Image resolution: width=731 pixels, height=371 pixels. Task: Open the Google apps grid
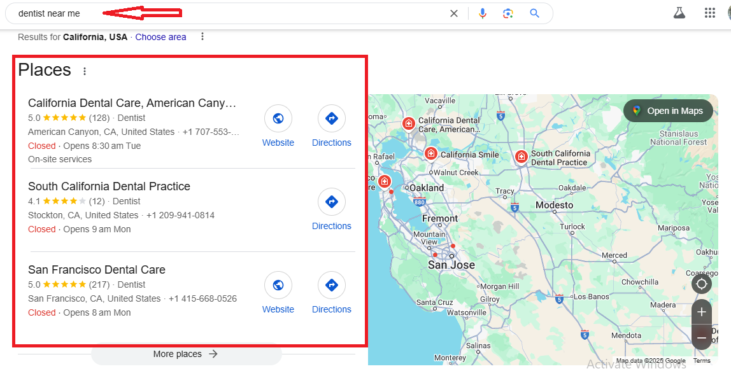710,12
